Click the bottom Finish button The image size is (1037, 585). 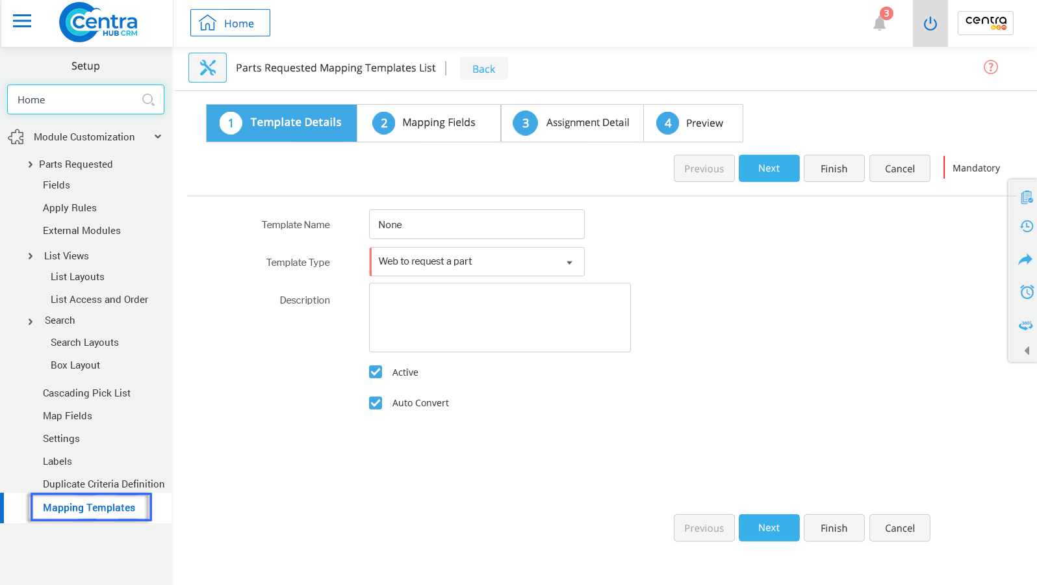pos(834,528)
